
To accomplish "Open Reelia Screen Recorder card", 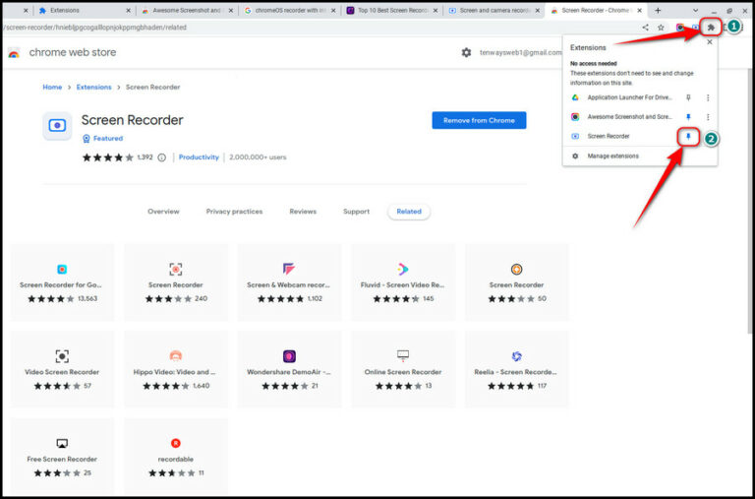I will click(x=517, y=369).
